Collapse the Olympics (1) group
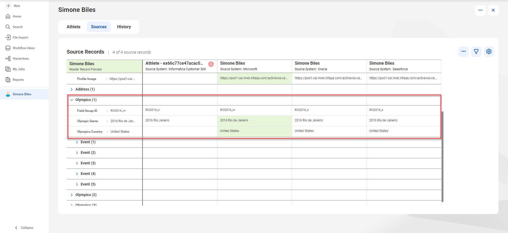 72,100
